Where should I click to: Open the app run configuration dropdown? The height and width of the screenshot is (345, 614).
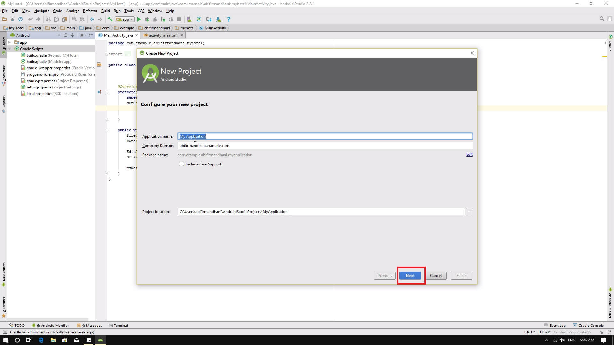point(125,19)
